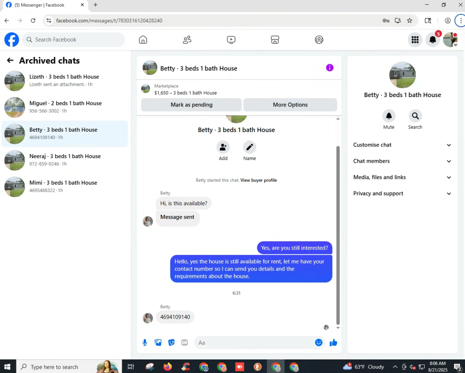Toggle the purple conversation information icon
Screen dimensions: 465x373
click(330, 68)
